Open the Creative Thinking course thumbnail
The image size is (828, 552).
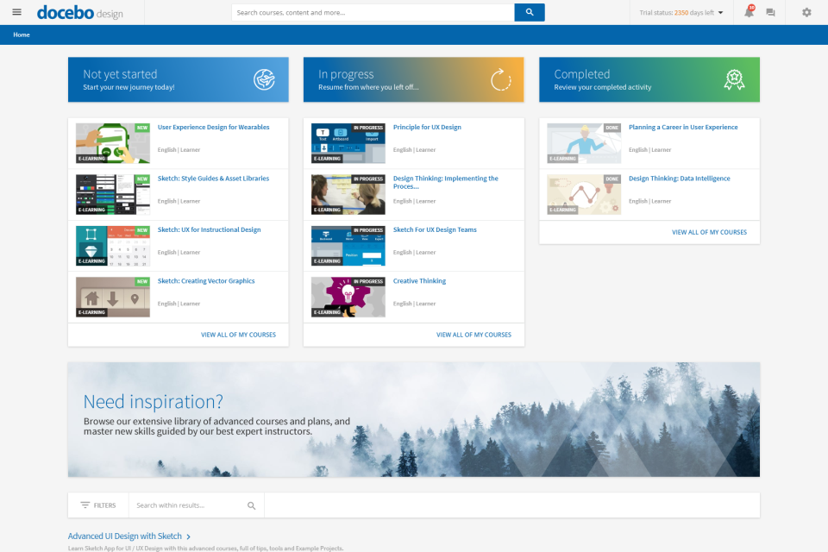pyautogui.click(x=348, y=297)
